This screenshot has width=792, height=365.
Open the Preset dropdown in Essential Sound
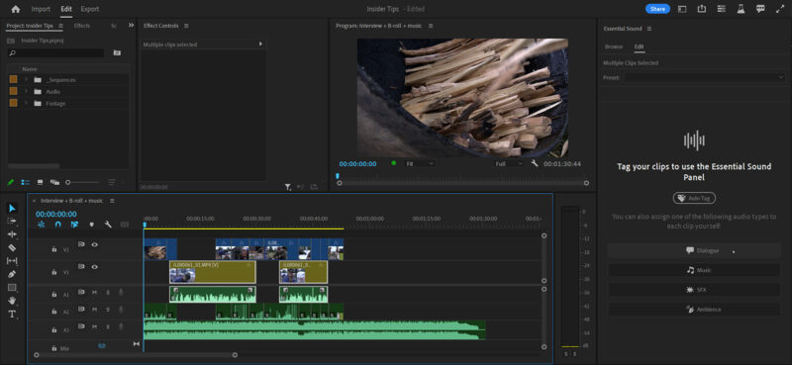click(705, 77)
